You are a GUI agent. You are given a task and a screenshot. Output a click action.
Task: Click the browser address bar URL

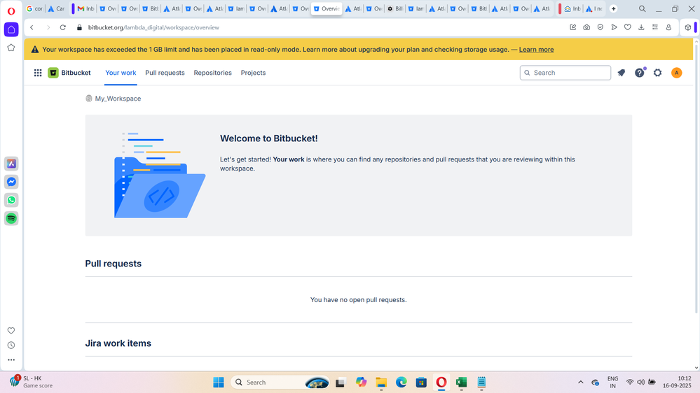tap(153, 28)
